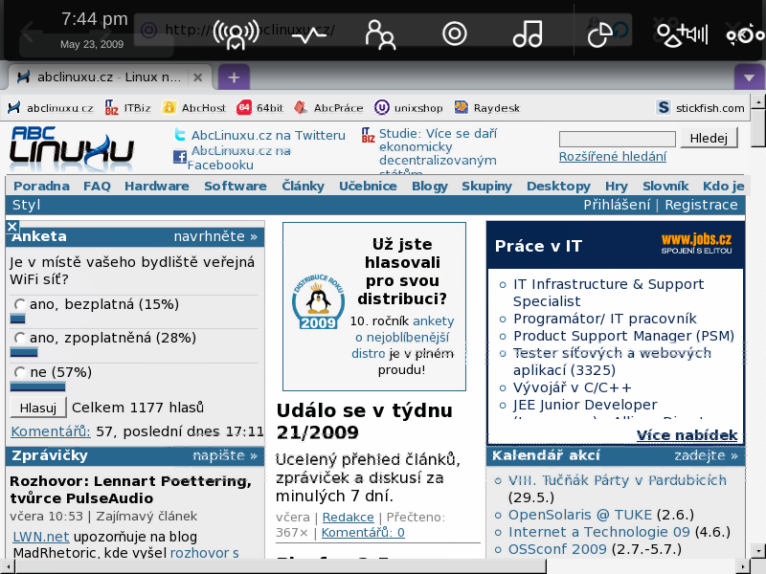This screenshot has width=766, height=574.
Task: Click the AbcHost padlock bookmark icon
Action: (169, 107)
